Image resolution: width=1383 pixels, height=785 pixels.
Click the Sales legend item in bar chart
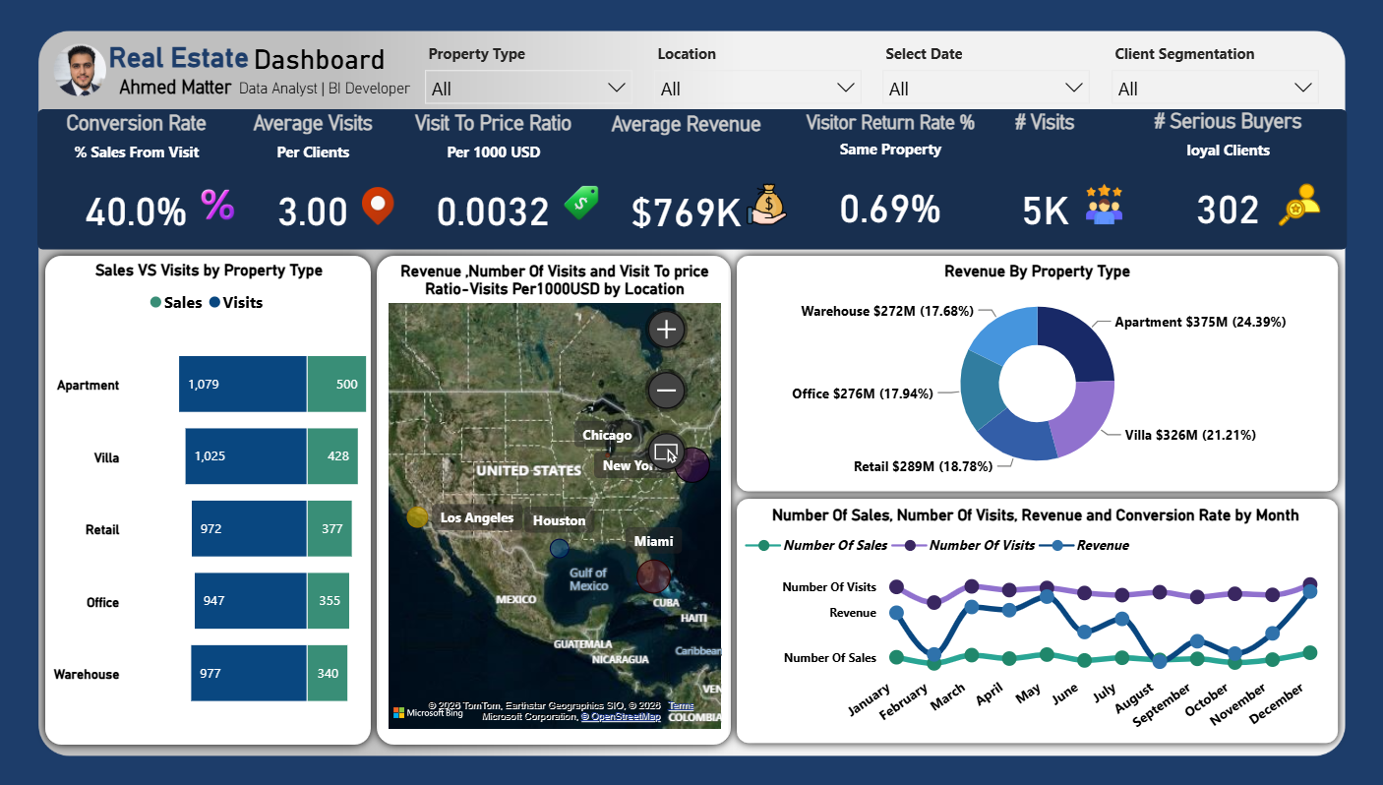(176, 302)
